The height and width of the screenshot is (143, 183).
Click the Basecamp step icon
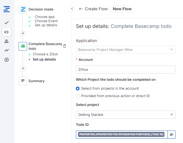click(23, 46)
